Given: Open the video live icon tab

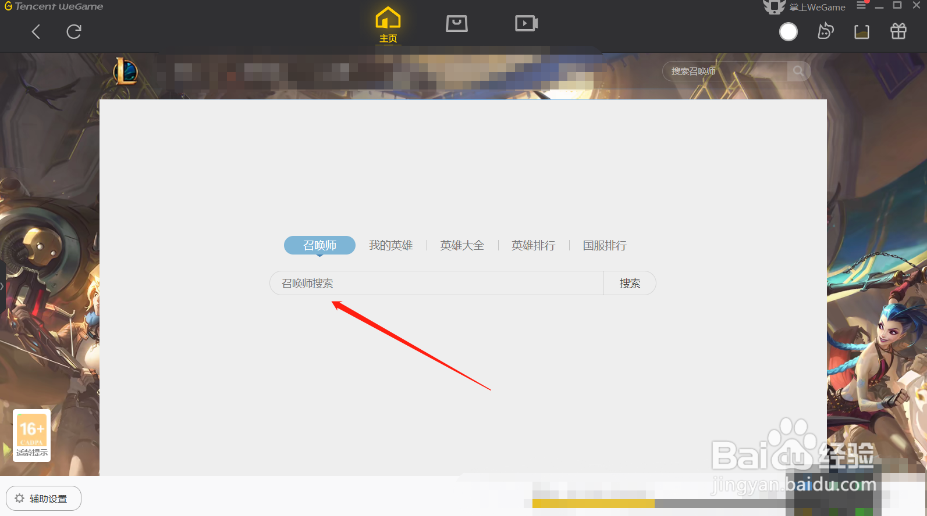Looking at the screenshot, I should (527, 23).
